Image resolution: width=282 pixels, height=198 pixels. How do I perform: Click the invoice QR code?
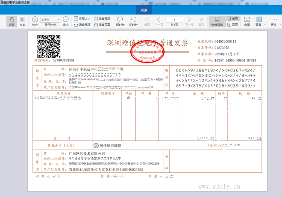pyautogui.click(x=49, y=46)
